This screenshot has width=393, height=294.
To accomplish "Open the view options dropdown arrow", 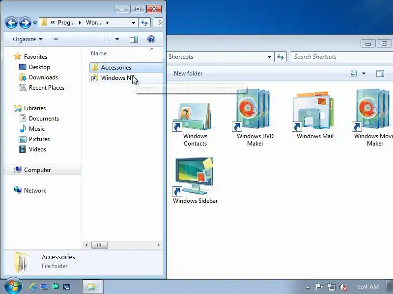I will pyautogui.click(x=117, y=39).
